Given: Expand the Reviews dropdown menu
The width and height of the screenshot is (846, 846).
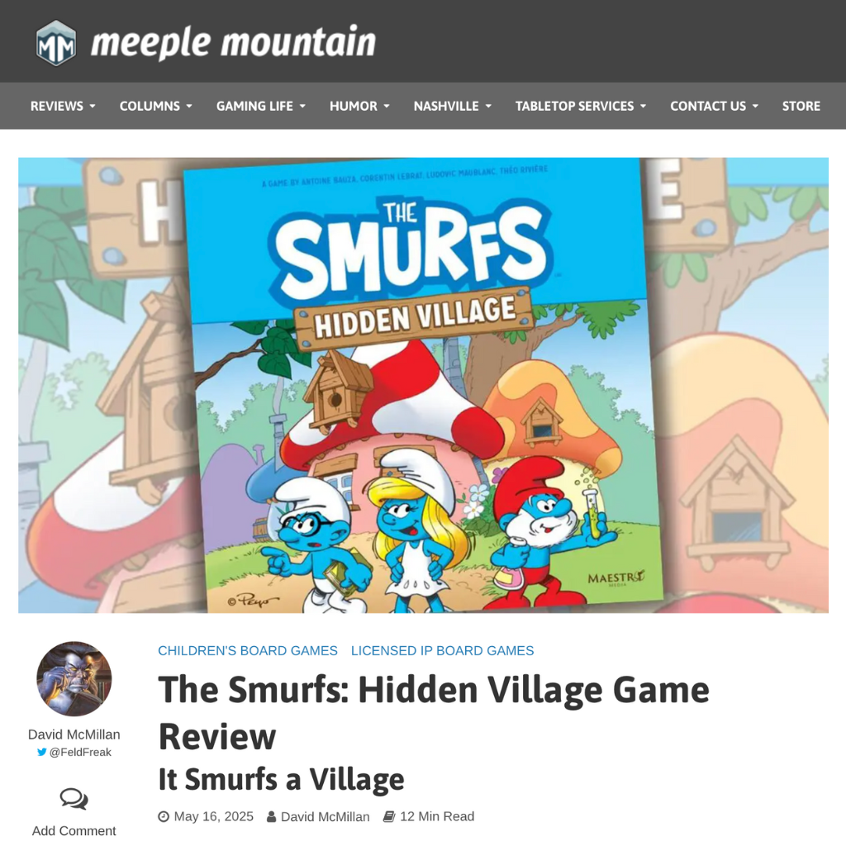Looking at the screenshot, I should pyautogui.click(x=63, y=107).
